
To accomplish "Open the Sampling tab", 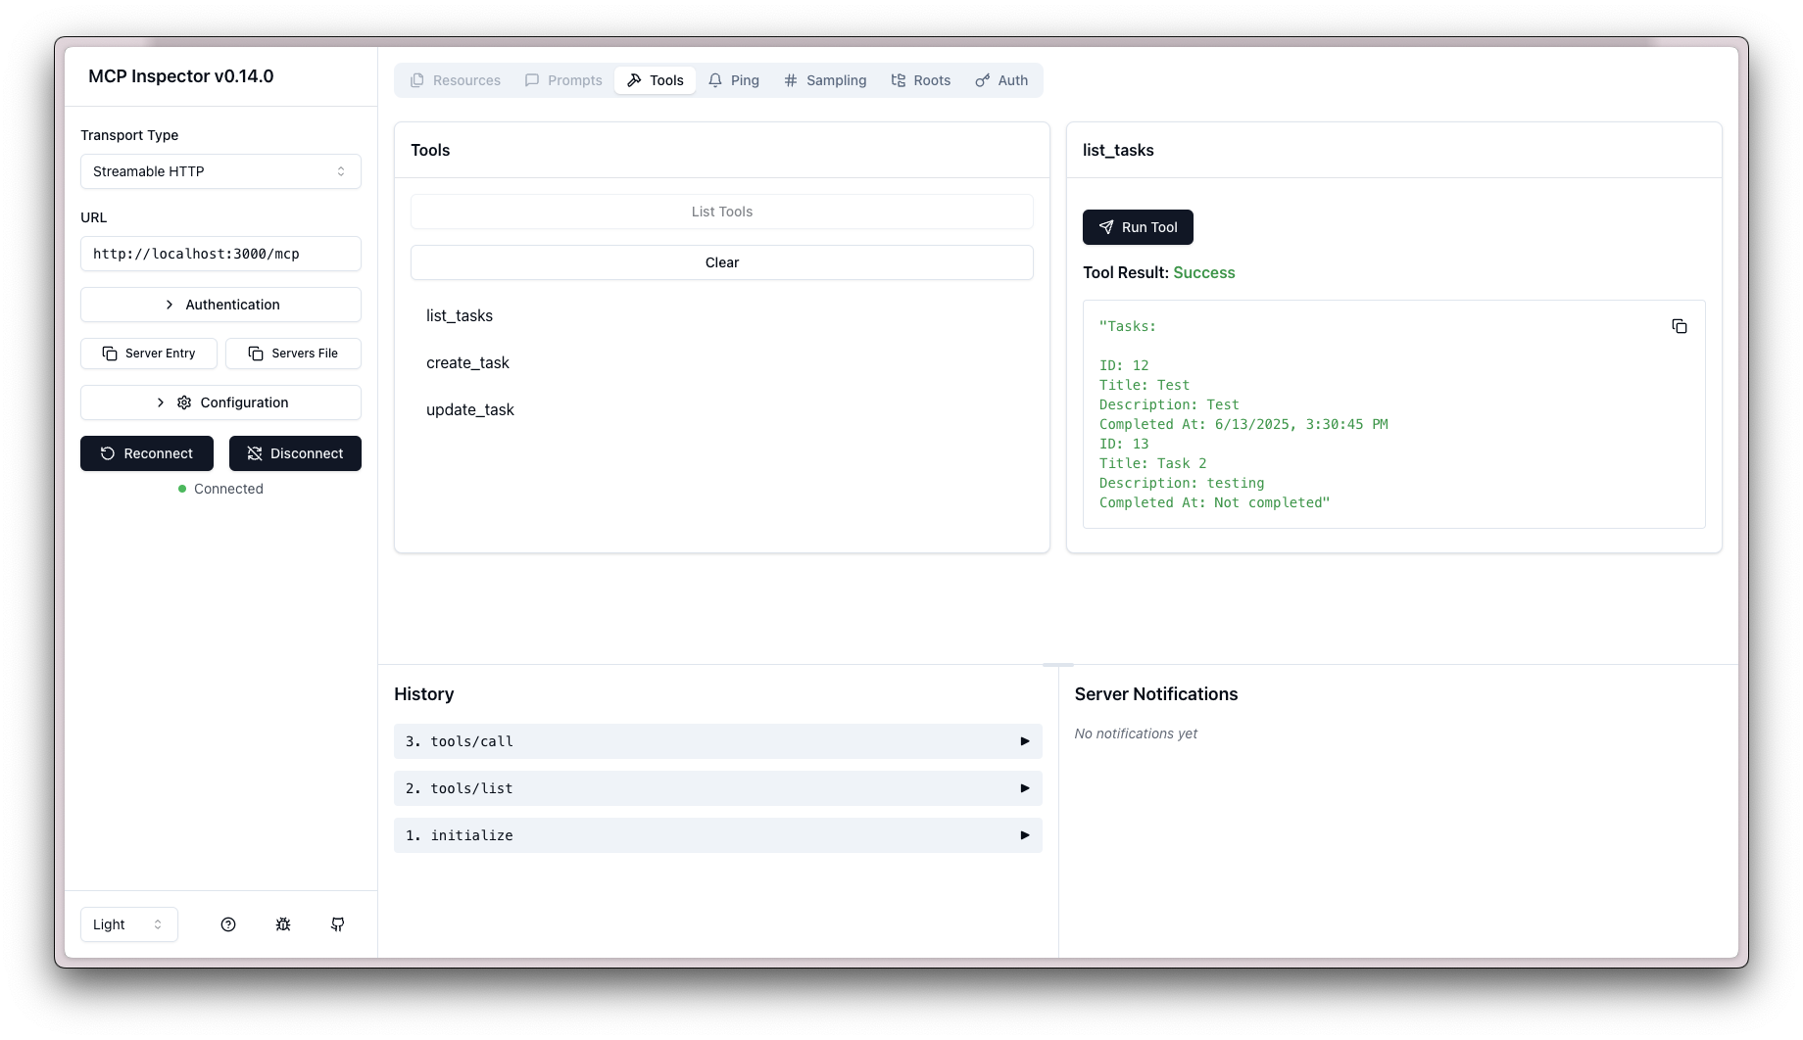I will (825, 80).
